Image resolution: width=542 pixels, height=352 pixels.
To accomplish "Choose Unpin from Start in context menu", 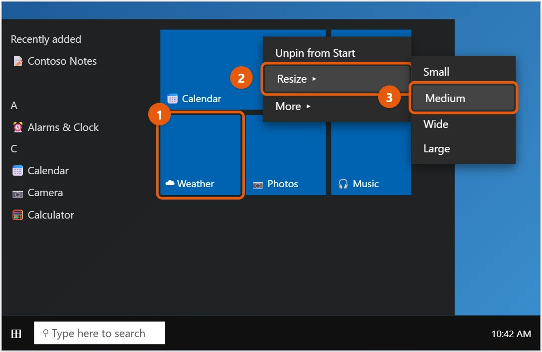I will 337,53.
